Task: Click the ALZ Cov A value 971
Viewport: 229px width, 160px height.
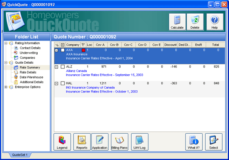Action: click(x=104, y=67)
